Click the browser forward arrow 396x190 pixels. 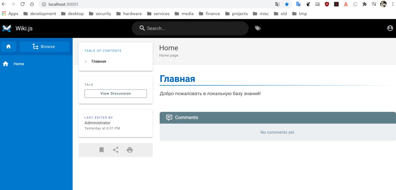click(x=13, y=4)
